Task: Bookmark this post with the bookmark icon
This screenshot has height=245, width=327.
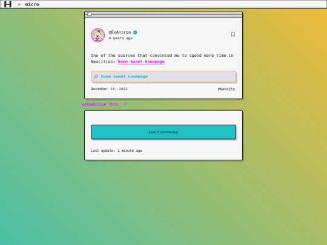Action: pyautogui.click(x=233, y=34)
